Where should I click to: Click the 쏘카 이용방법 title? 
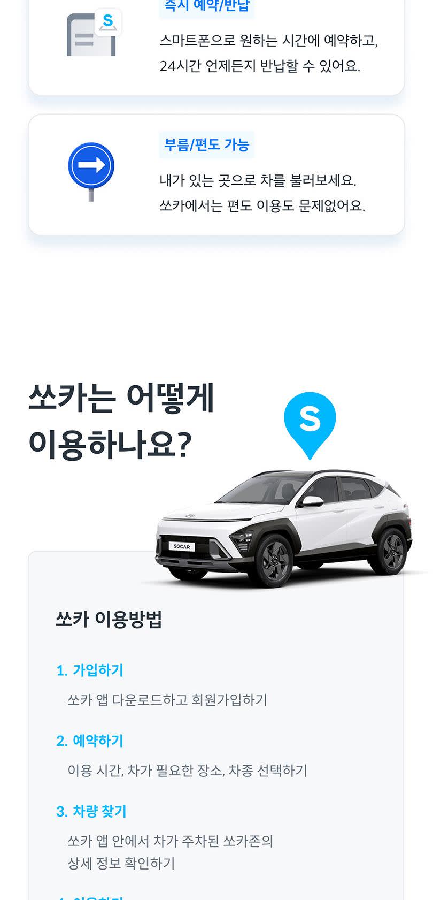click(x=109, y=619)
